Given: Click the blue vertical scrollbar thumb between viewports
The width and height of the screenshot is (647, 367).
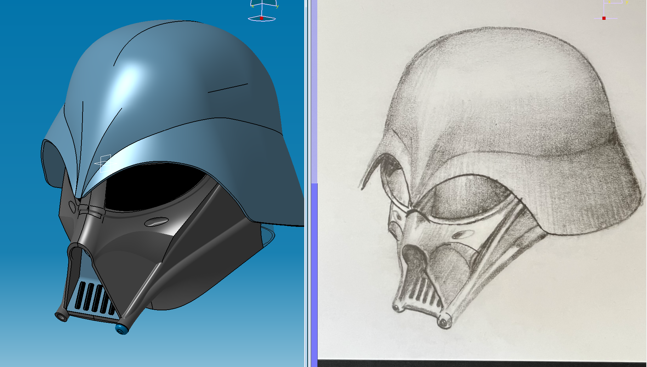Looking at the screenshot, I should point(314,275).
